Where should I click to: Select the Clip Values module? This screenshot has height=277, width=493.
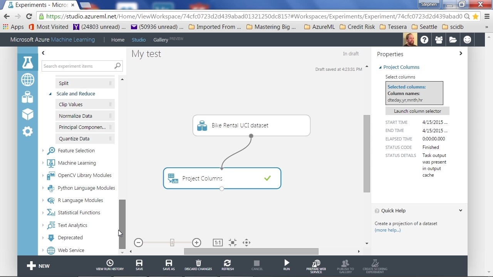(x=85, y=104)
